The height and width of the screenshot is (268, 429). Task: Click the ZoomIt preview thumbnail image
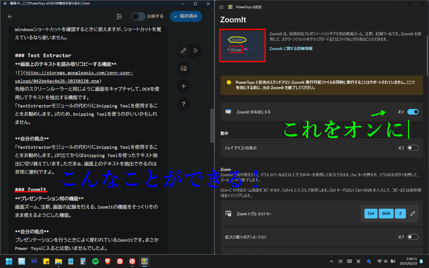[242, 46]
